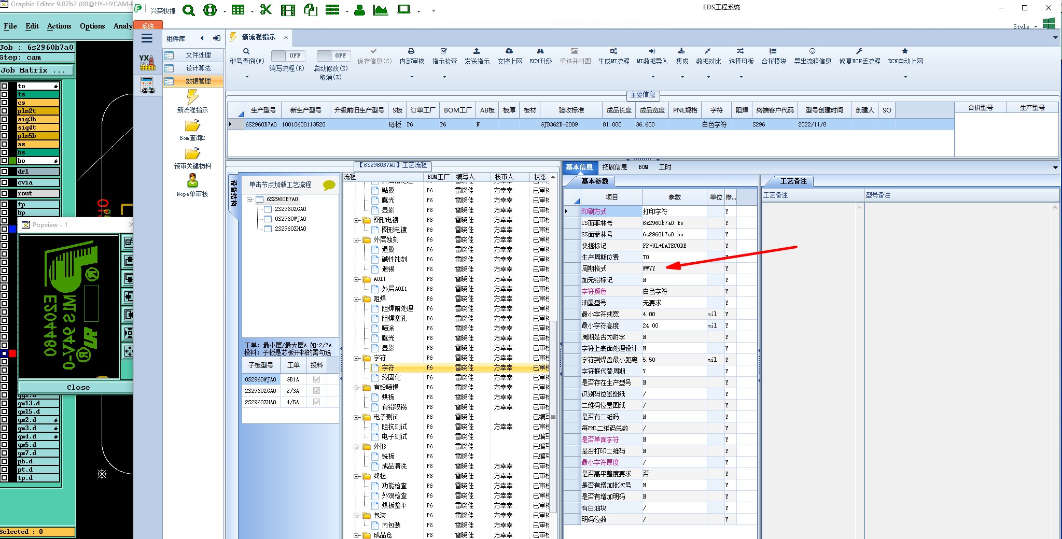The height and width of the screenshot is (539, 1062).
Task: Toggle 投料 checkbox for 0S2960WJA0
Action: click(316, 379)
